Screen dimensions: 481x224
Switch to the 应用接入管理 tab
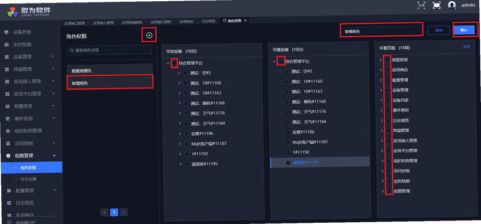[103, 23]
